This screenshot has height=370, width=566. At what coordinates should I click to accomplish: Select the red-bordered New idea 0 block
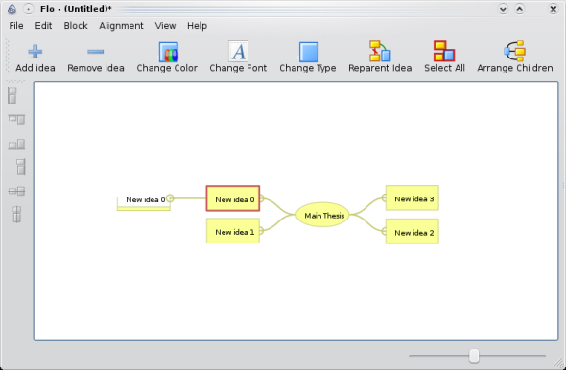click(x=233, y=198)
